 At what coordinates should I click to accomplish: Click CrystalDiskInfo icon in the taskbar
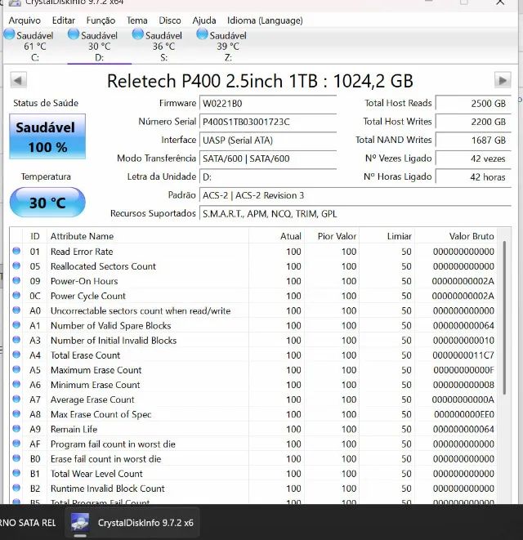pos(80,522)
